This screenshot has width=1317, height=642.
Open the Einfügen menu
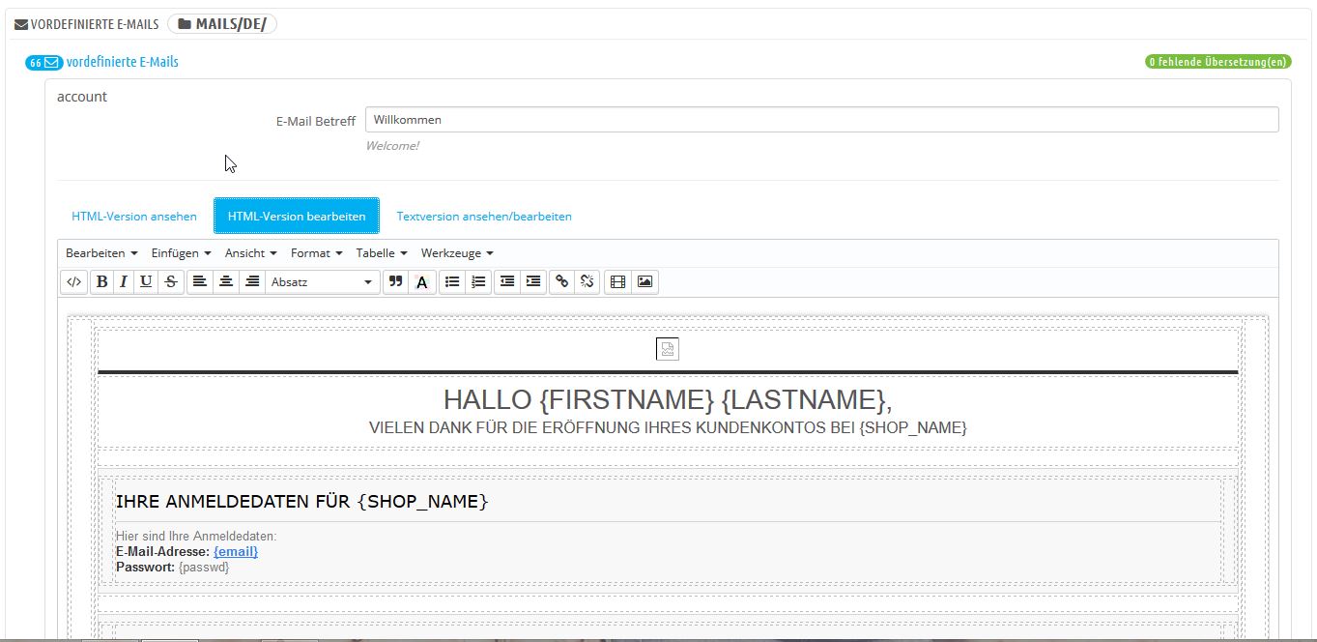pos(181,253)
